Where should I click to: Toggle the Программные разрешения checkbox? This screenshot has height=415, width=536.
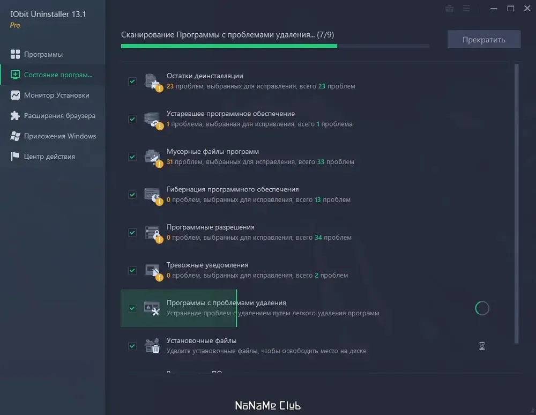pos(132,233)
